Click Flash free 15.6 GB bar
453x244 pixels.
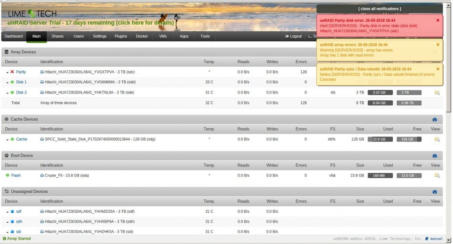pyautogui.click(x=409, y=176)
